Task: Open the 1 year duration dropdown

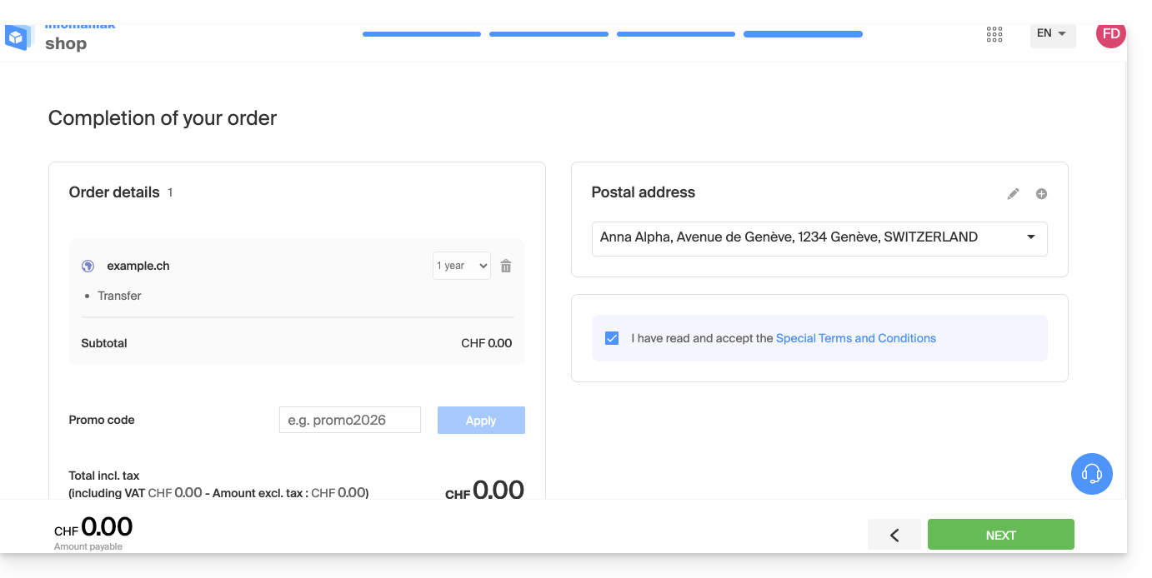Action: coord(461,266)
